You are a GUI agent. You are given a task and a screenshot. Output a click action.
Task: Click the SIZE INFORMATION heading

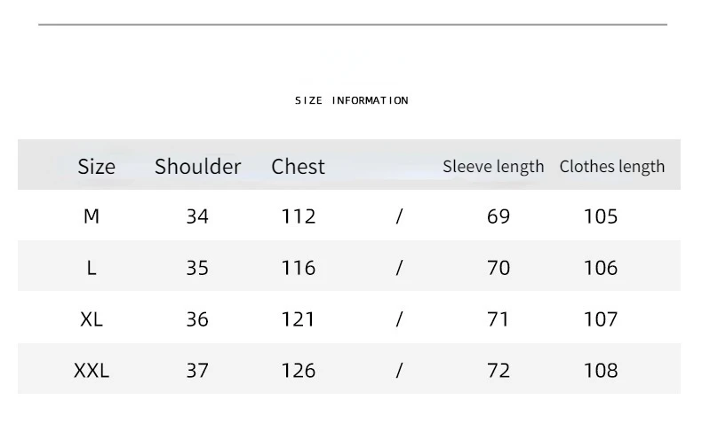pos(352,100)
